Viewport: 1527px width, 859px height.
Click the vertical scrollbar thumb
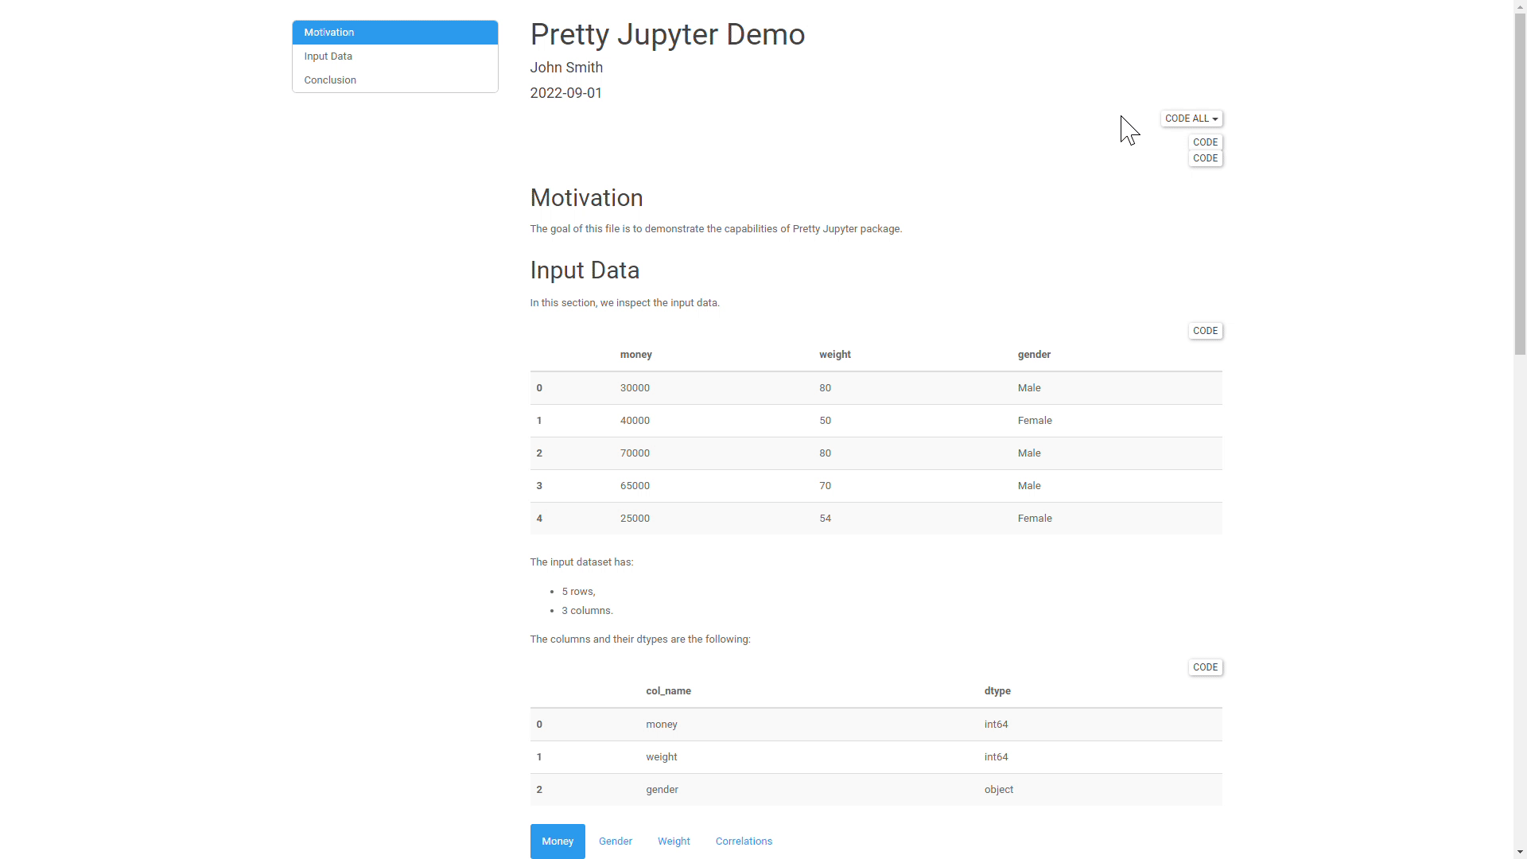pos(1520,183)
